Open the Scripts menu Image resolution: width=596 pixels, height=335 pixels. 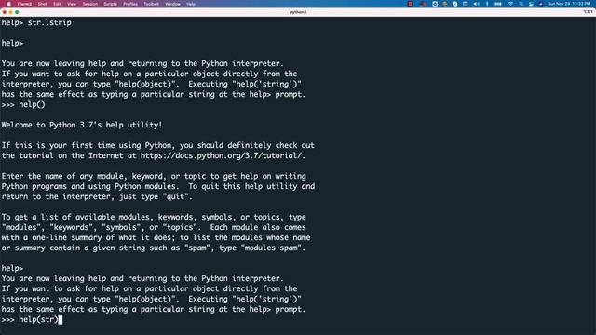click(110, 4)
